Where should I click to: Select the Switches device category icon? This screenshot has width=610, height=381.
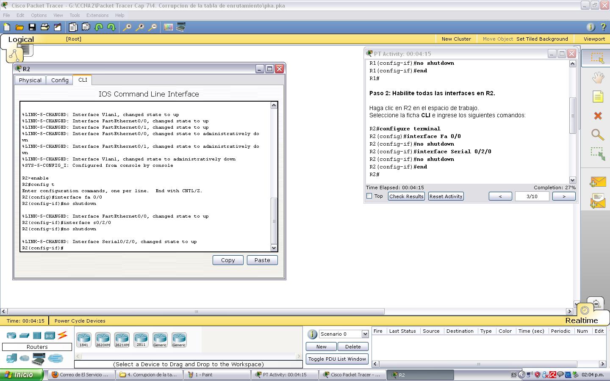pos(24,336)
